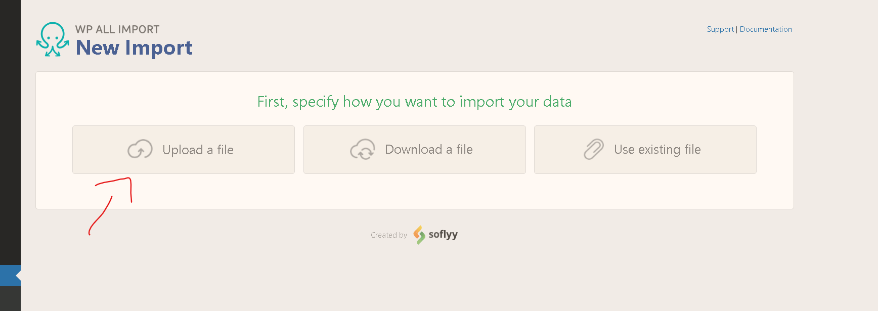Viewport: 878px width, 311px height.
Task: Open the Support link
Action: coord(720,29)
